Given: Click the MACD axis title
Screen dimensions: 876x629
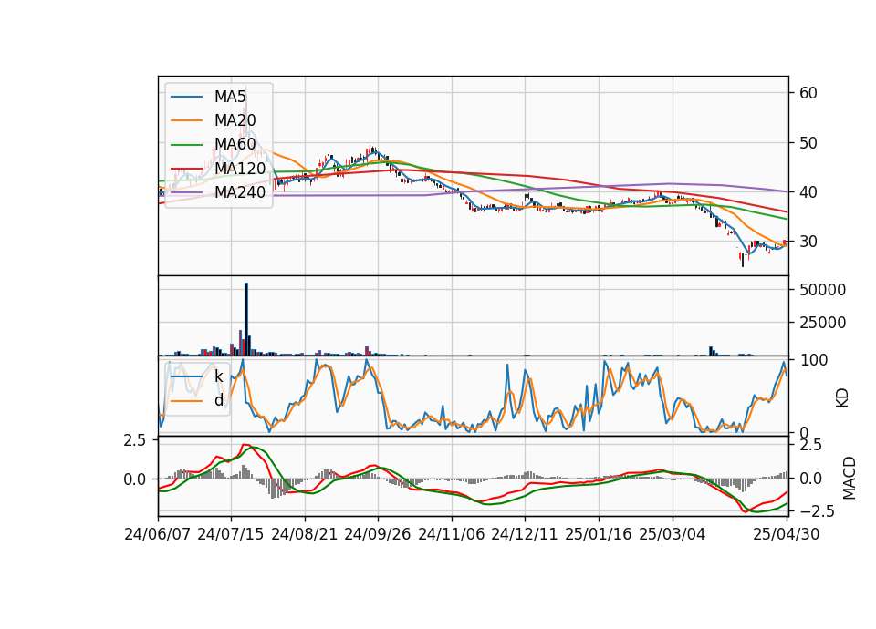Looking at the screenshot, I should click(x=850, y=478).
